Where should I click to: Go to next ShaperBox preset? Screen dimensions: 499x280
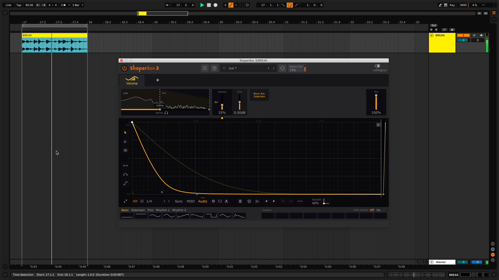(274, 68)
